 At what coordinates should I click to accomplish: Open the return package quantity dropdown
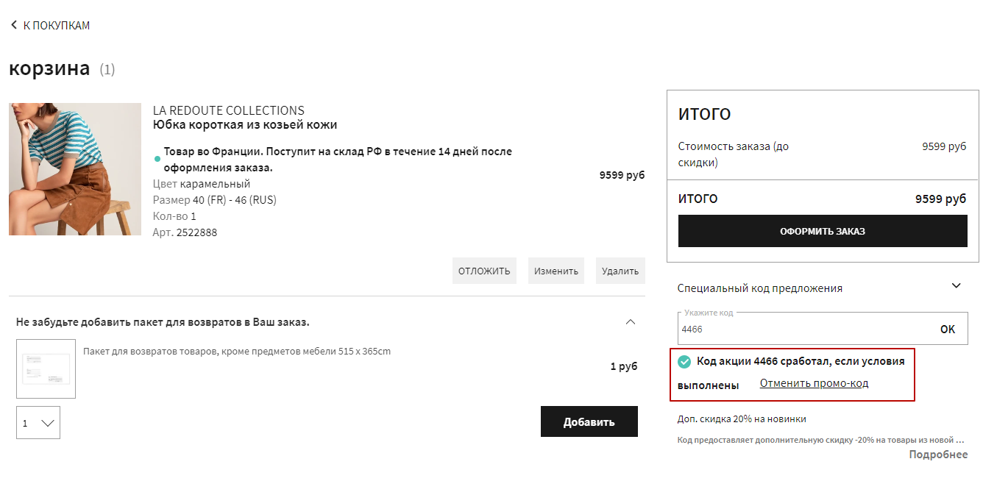pyautogui.click(x=38, y=423)
